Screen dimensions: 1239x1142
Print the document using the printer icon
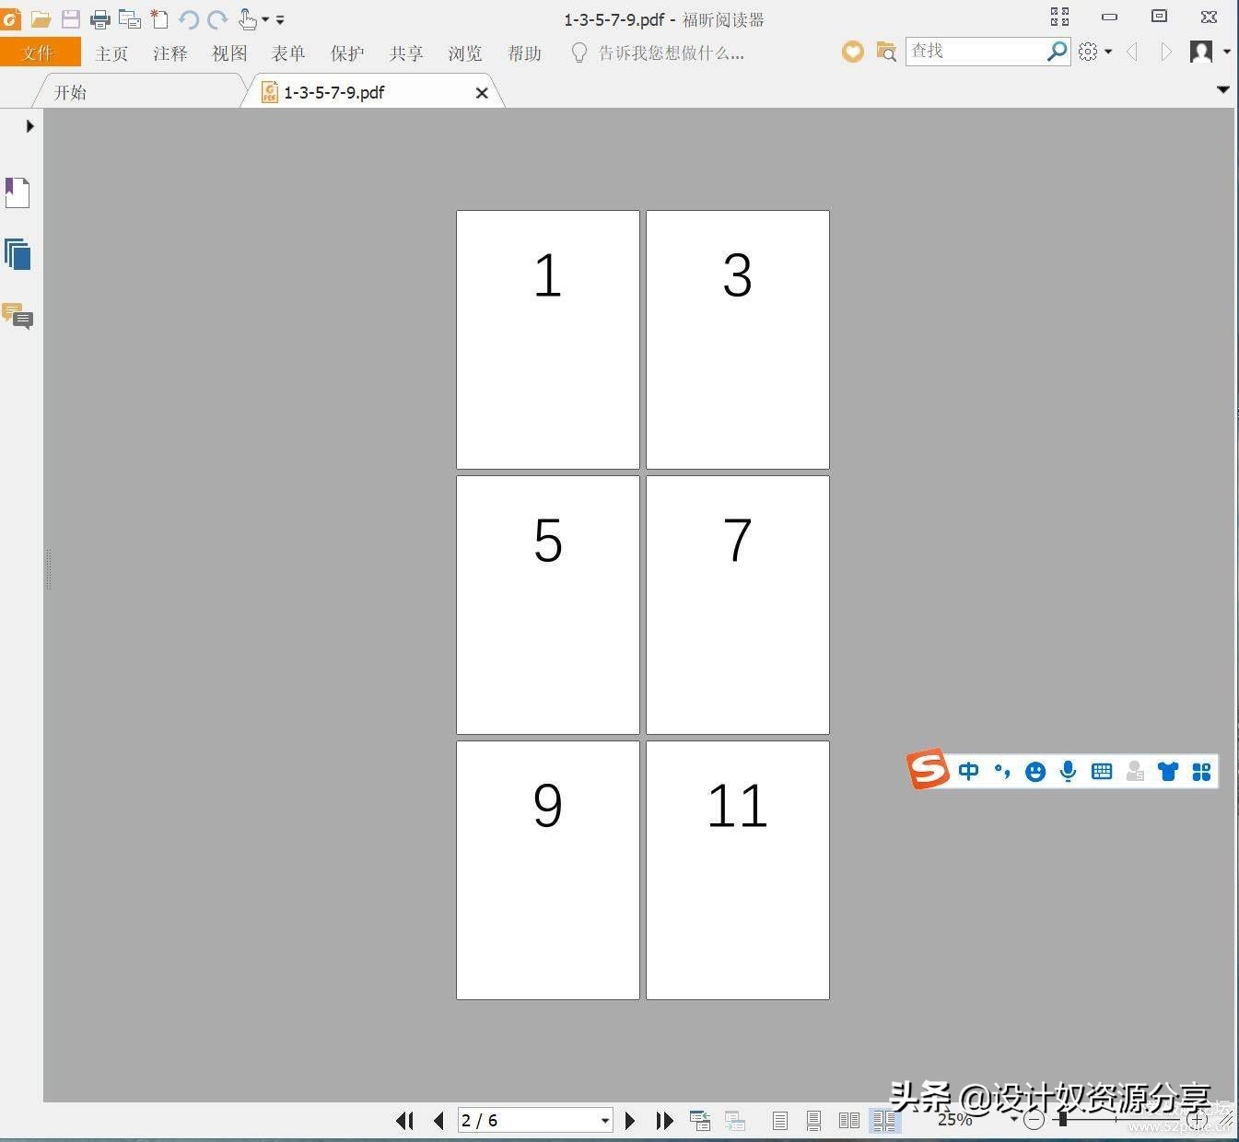(100, 18)
